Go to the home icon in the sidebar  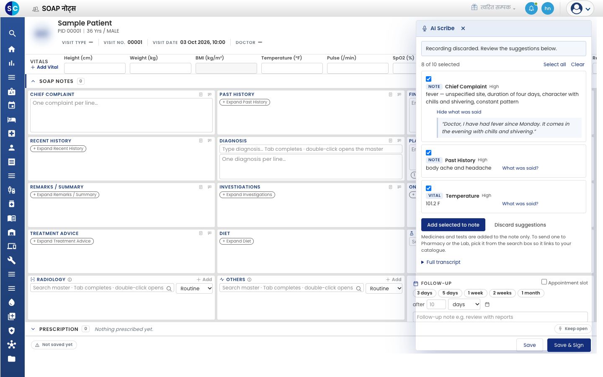12,49
